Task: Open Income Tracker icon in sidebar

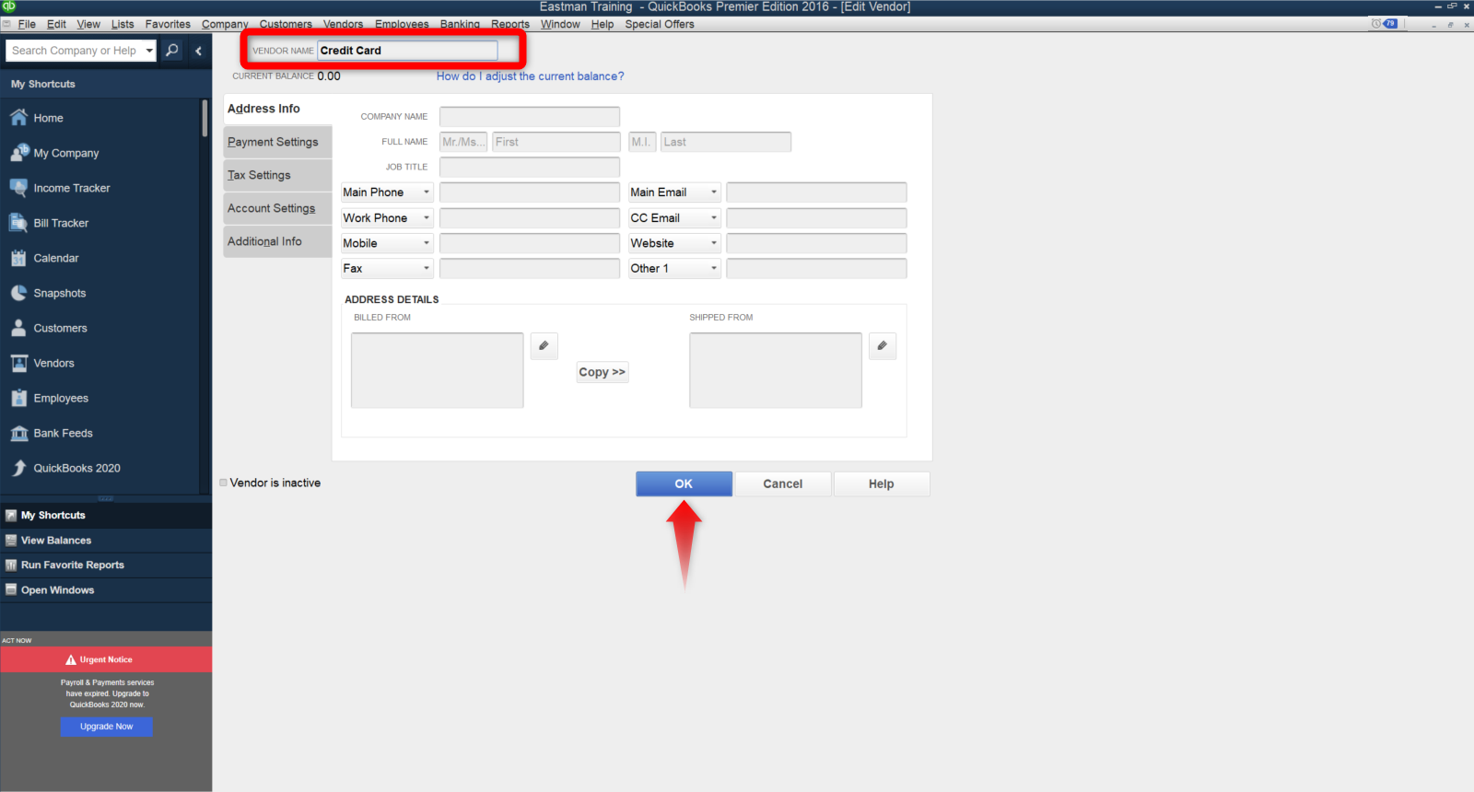Action: (x=18, y=188)
